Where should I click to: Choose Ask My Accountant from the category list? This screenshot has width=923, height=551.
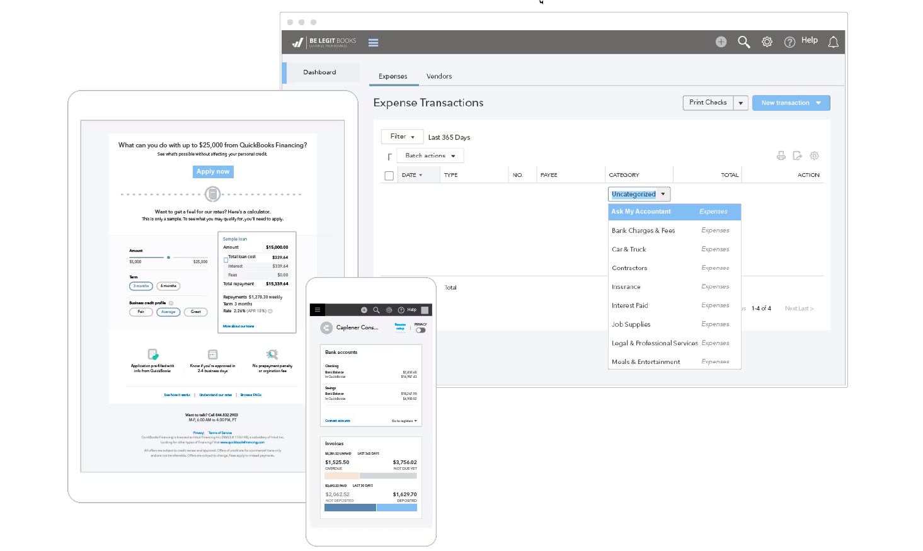[x=674, y=212]
